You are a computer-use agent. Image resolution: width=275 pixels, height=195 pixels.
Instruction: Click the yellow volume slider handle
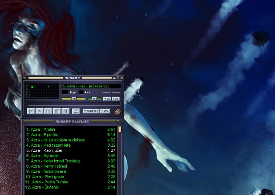74,99
